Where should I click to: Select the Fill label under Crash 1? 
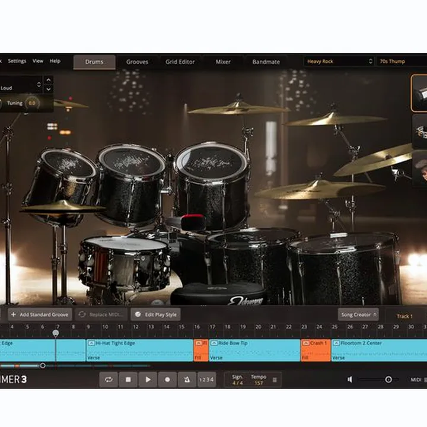305,358
